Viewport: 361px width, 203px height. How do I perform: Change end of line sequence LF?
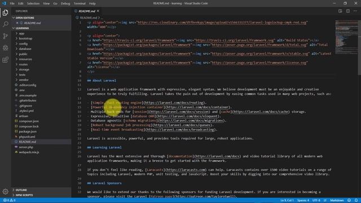tap(325, 200)
